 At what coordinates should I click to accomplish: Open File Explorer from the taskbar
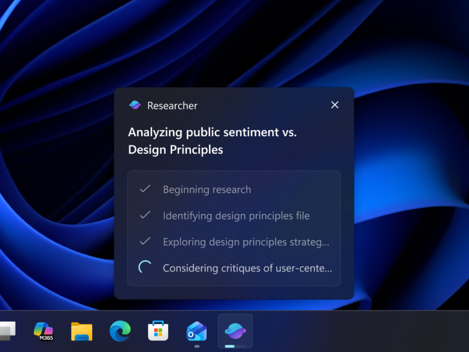point(82,331)
